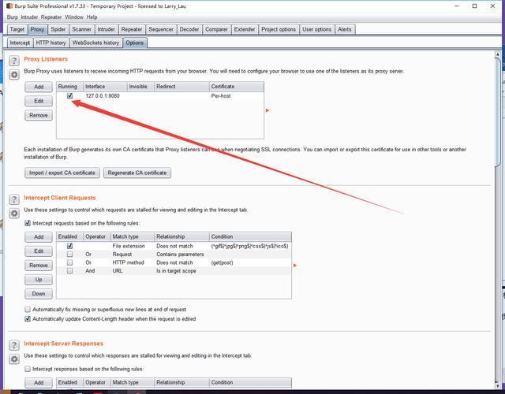
Task: Open help for Intercept Client Requests
Action: pyautogui.click(x=14, y=199)
